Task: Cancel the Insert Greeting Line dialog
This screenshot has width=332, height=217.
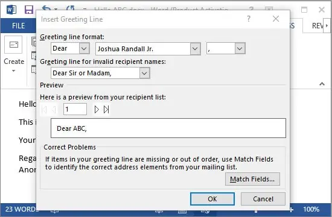Action: pyautogui.click(x=263, y=199)
